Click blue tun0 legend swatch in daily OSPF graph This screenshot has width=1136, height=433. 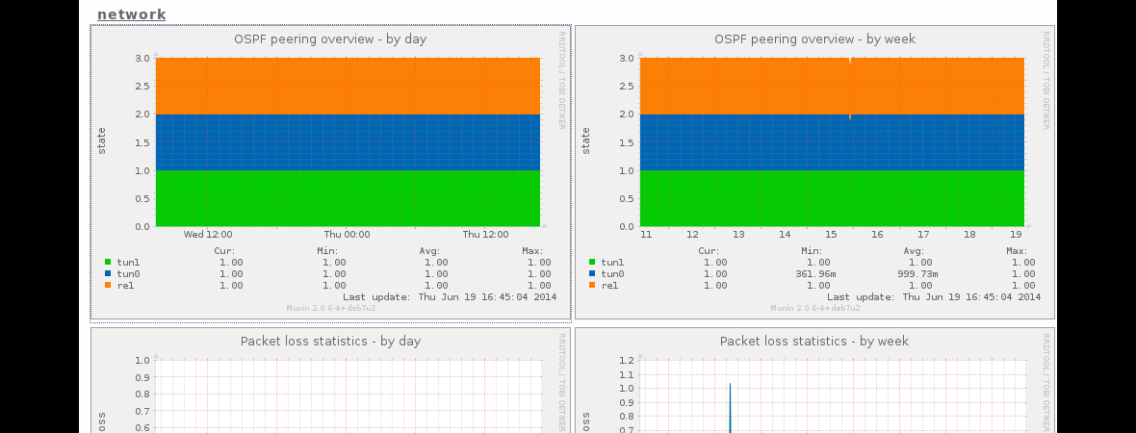[108, 273]
